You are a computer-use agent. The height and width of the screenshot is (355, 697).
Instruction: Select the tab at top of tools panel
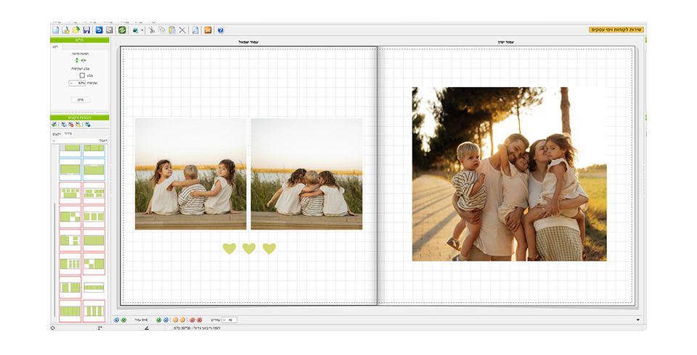click(56, 46)
